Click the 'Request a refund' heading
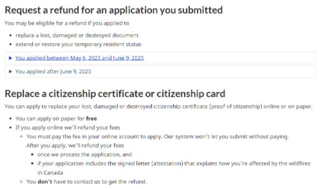 click(x=114, y=10)
